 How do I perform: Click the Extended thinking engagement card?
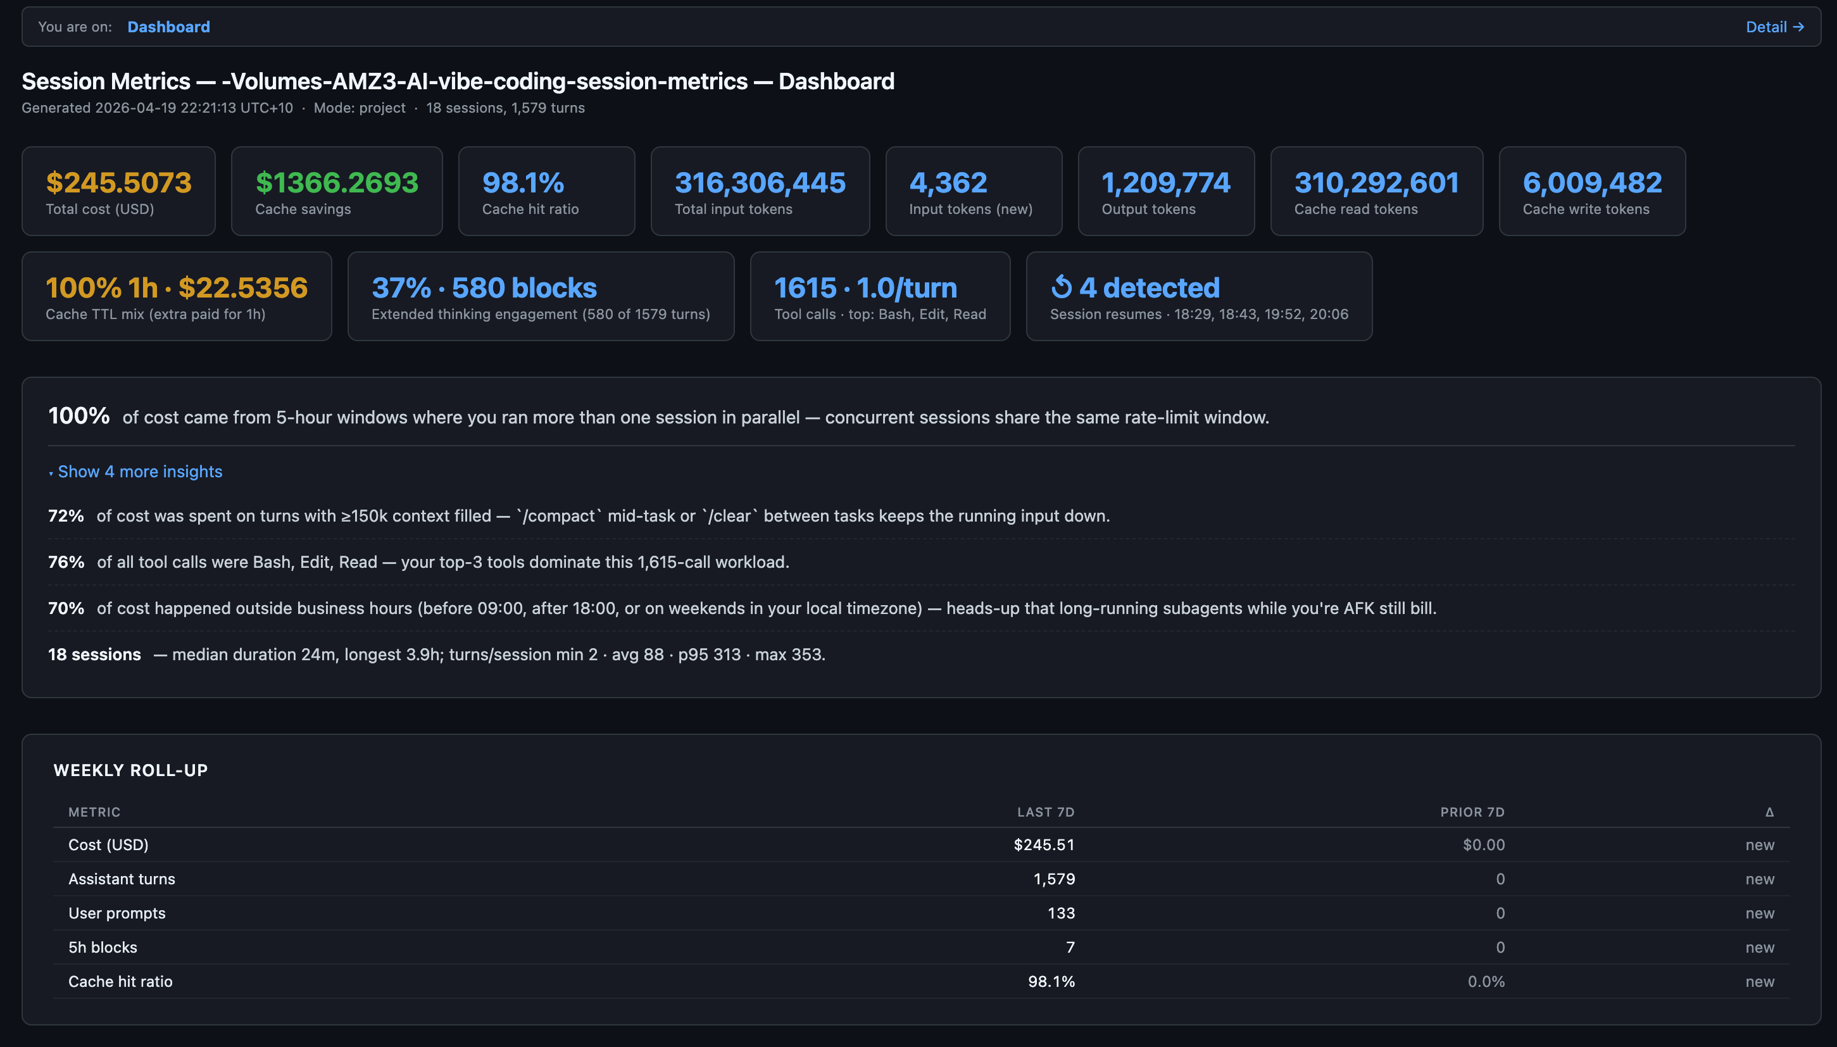(x=540, y=296)
